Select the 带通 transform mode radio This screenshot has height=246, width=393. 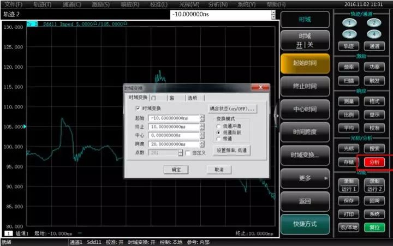(x=218, y=139)
